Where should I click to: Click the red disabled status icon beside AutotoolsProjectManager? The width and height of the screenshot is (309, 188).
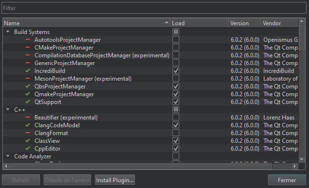pyautogui.click(x=28, y=40)
